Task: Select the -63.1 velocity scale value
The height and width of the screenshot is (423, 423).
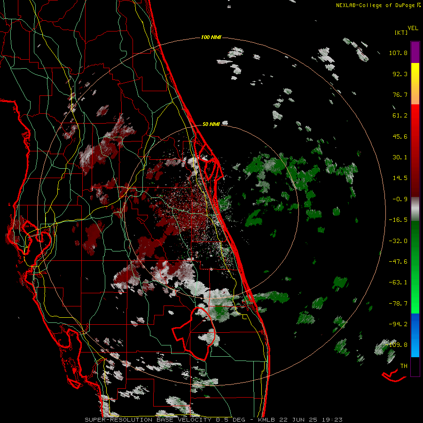Action: 398,282
